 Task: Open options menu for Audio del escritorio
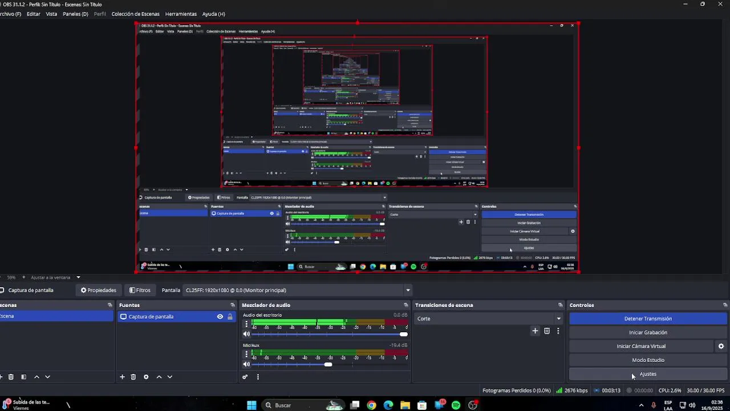246,324
